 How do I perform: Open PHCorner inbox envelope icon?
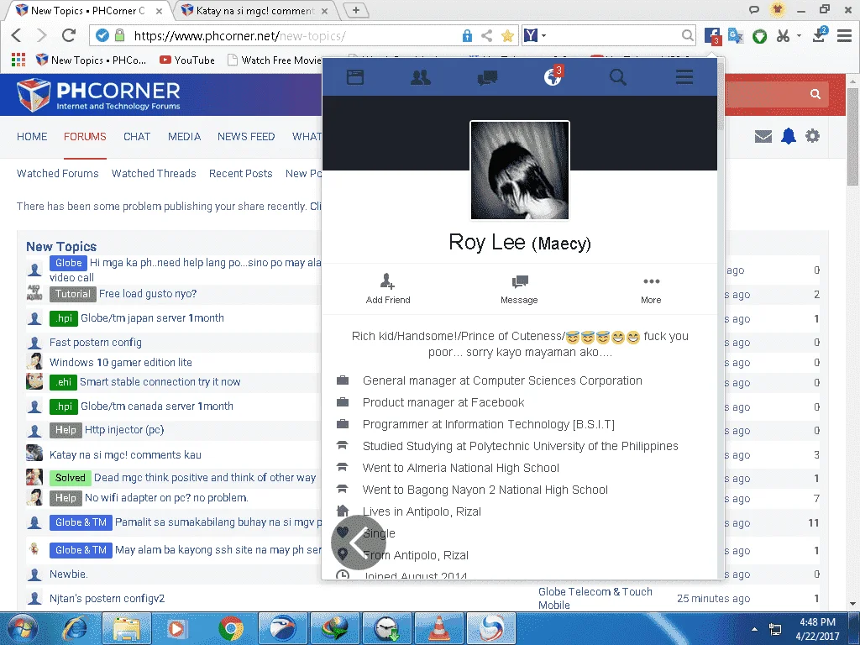click(763, 136)
